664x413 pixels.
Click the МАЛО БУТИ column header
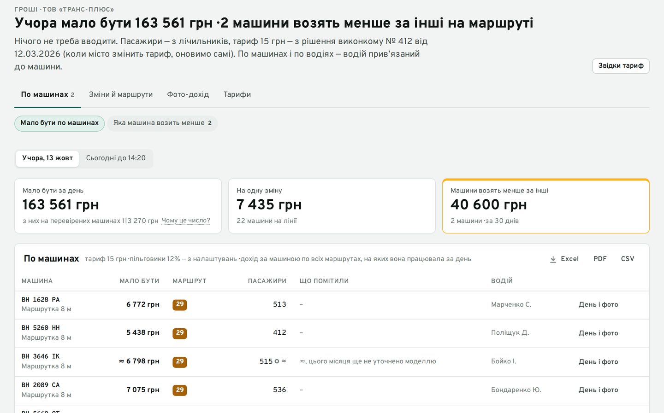click(139, 281)
